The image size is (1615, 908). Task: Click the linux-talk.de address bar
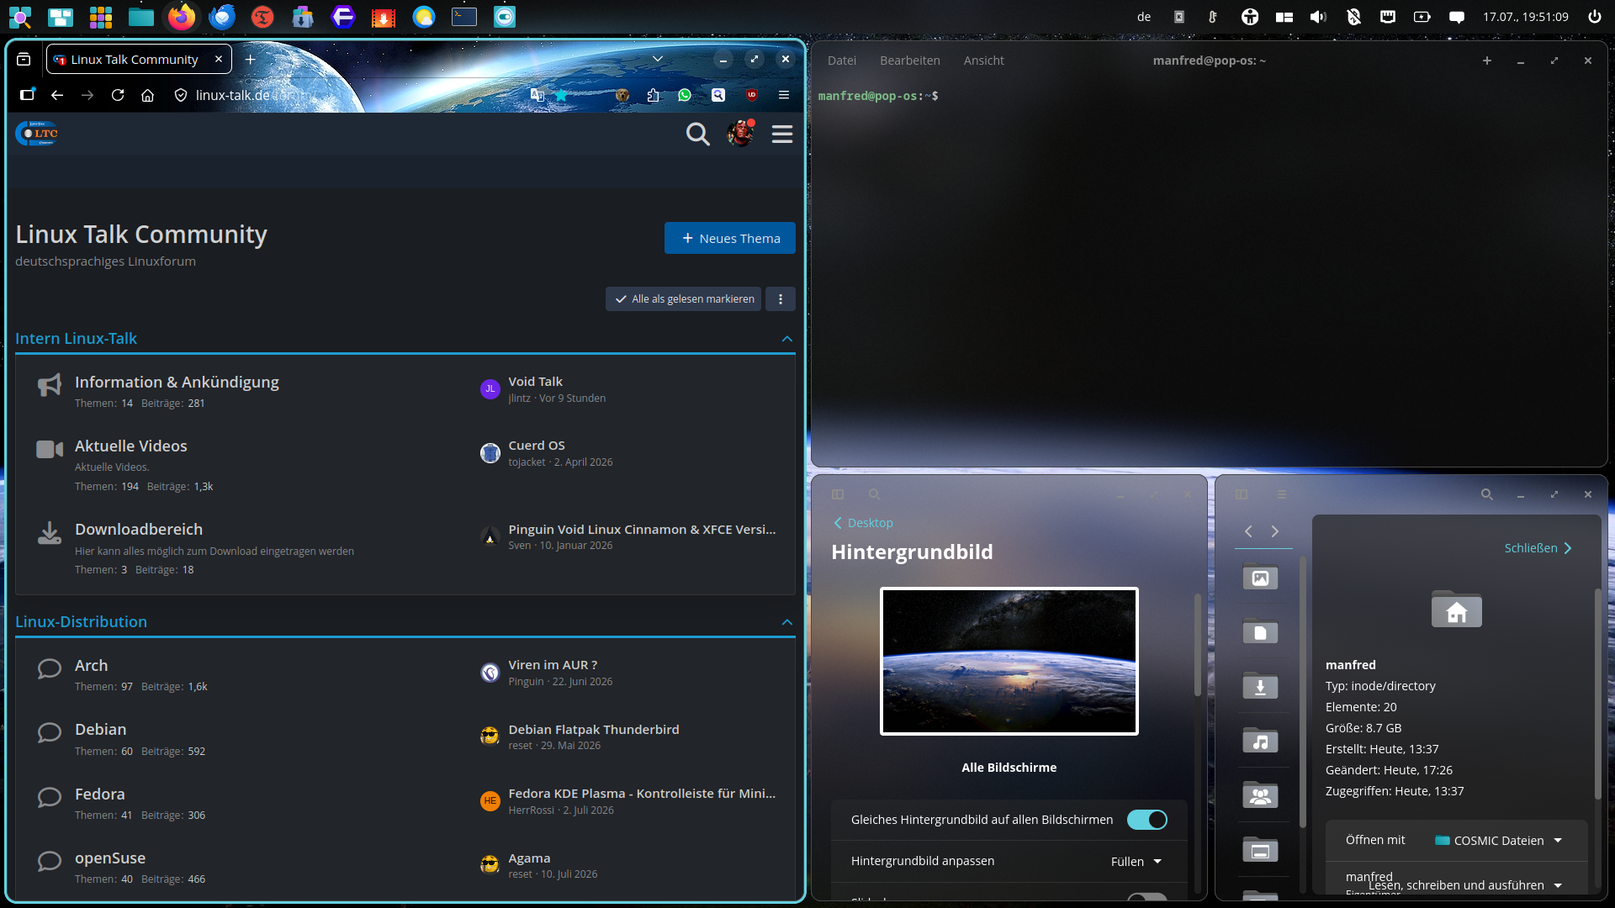[353, 95]
